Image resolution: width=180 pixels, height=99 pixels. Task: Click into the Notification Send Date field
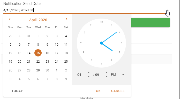pos(84,10)
